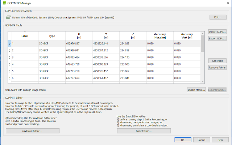The width and height of the screenshot is (232, 145).
Task: Click Y value 4958626.452
Action: pyautogui.click(x=100, y=71)
